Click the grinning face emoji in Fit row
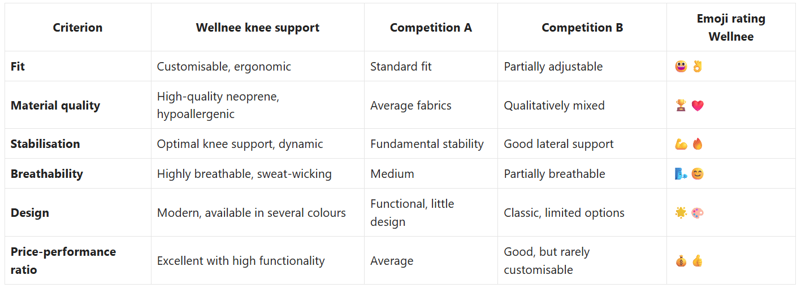Screen dimensions: 801x288 click(681, 67)
